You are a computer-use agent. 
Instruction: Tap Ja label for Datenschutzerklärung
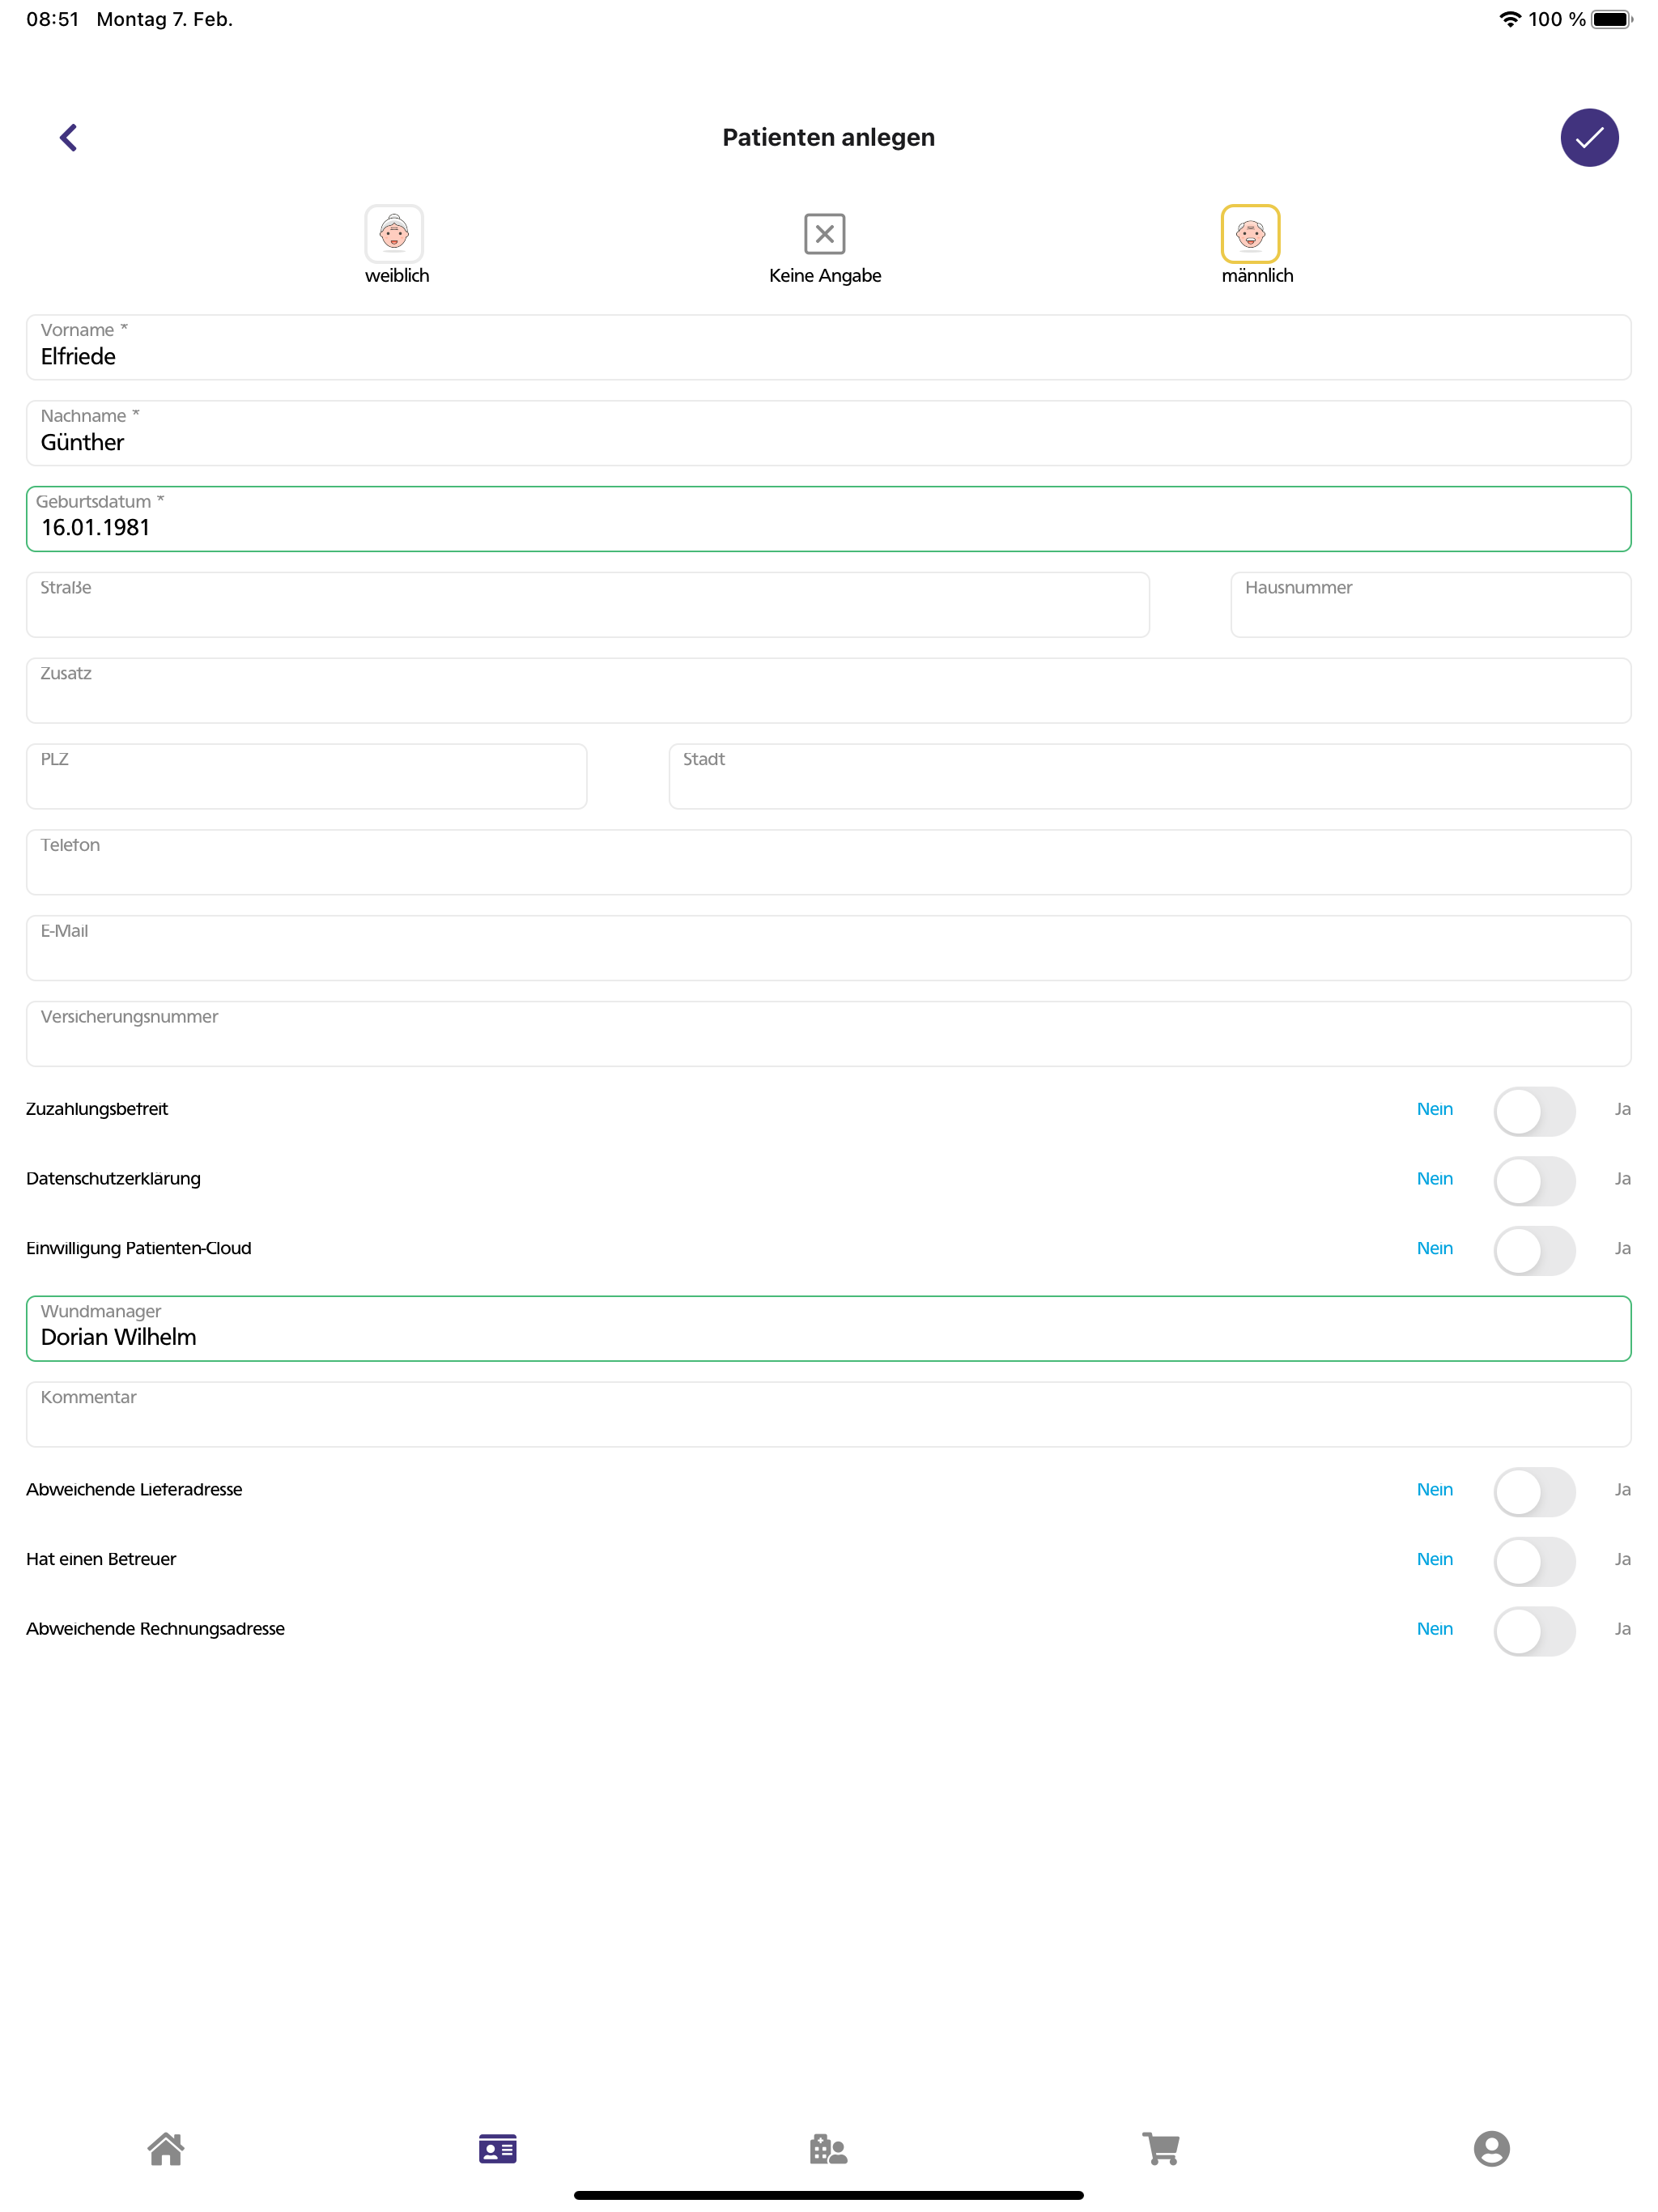click(1622, 1179)
